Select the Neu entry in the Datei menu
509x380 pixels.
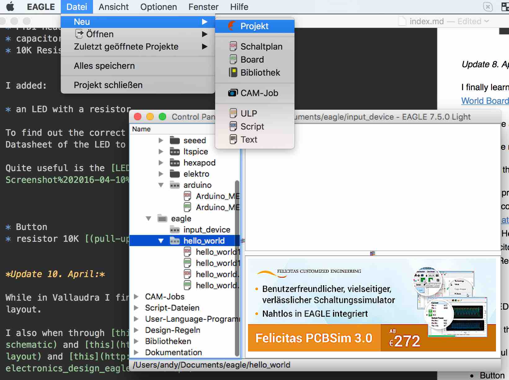138,22
